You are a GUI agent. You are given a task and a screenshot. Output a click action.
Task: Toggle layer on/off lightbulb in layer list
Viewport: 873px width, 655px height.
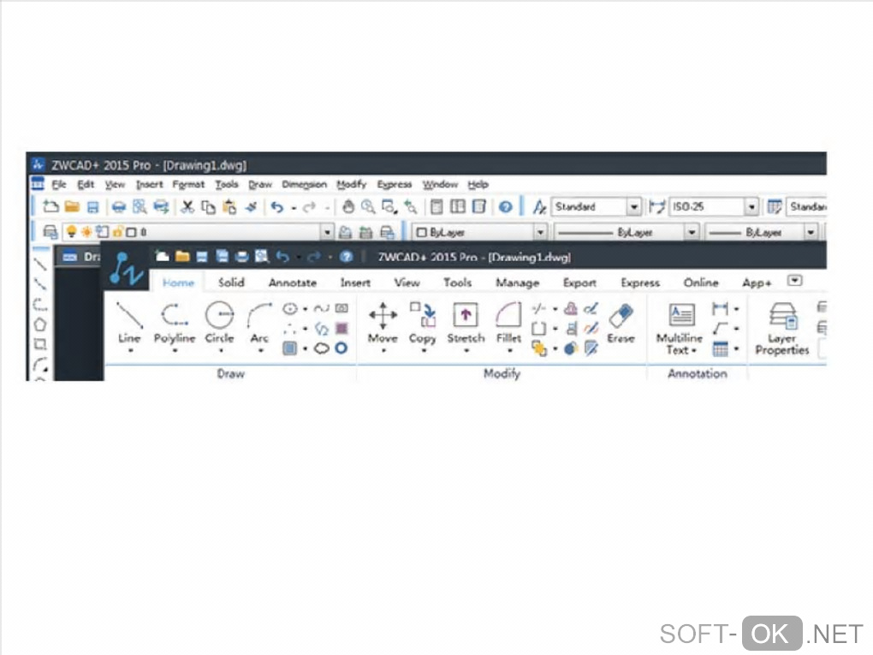(71, 232)
